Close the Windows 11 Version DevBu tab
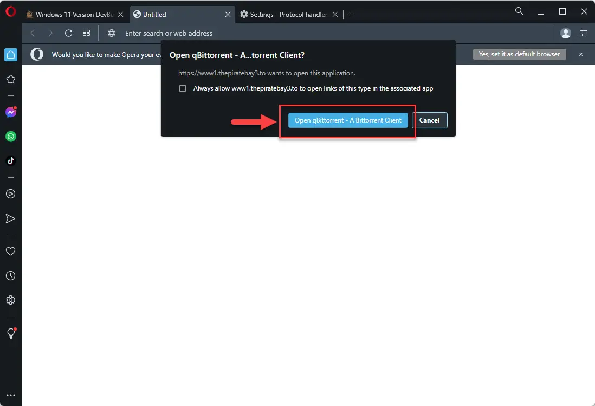Screen dimensions: 595x406 point(120,15)
